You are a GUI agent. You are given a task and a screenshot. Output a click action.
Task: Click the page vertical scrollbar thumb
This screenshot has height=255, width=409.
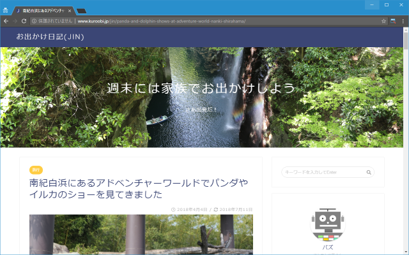pyautogui.click(x=406, y=41)
